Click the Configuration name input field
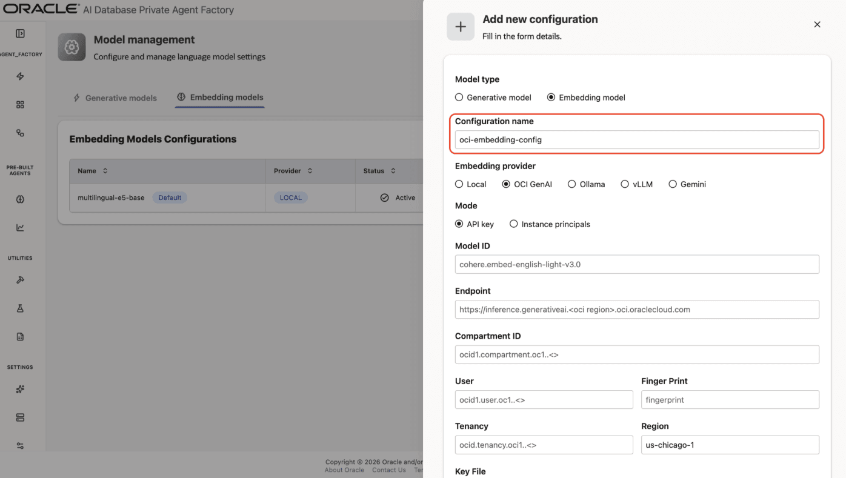Image resolution: width=846 pixels, height=478 pixels. 637,140
